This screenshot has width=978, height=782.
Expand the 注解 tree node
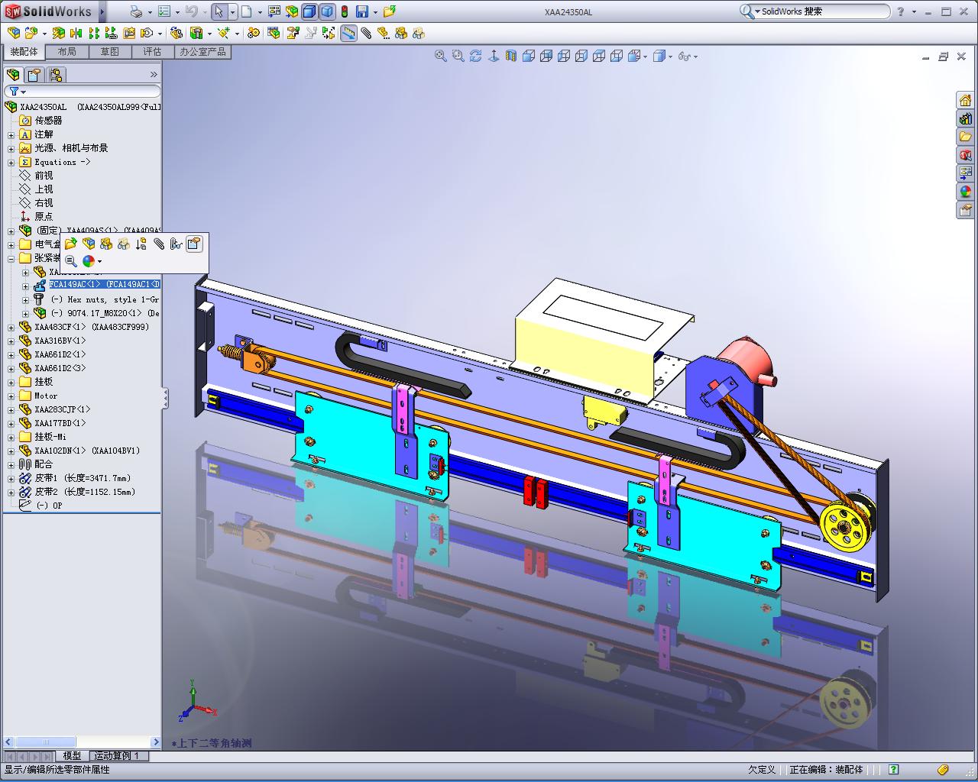tap(11, 134)
